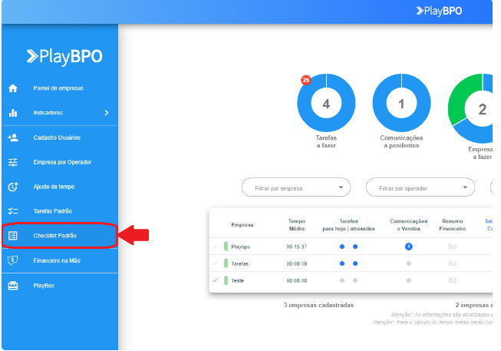Viewport: 501px width, 351px height.
Task: Click broken link icon in Playbpo row
Action: [x=453, y=247]
